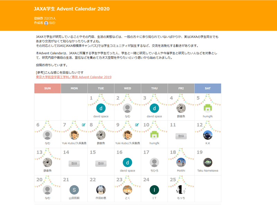
Task: Click david space avatar on day 1
Action: point(101,108)
